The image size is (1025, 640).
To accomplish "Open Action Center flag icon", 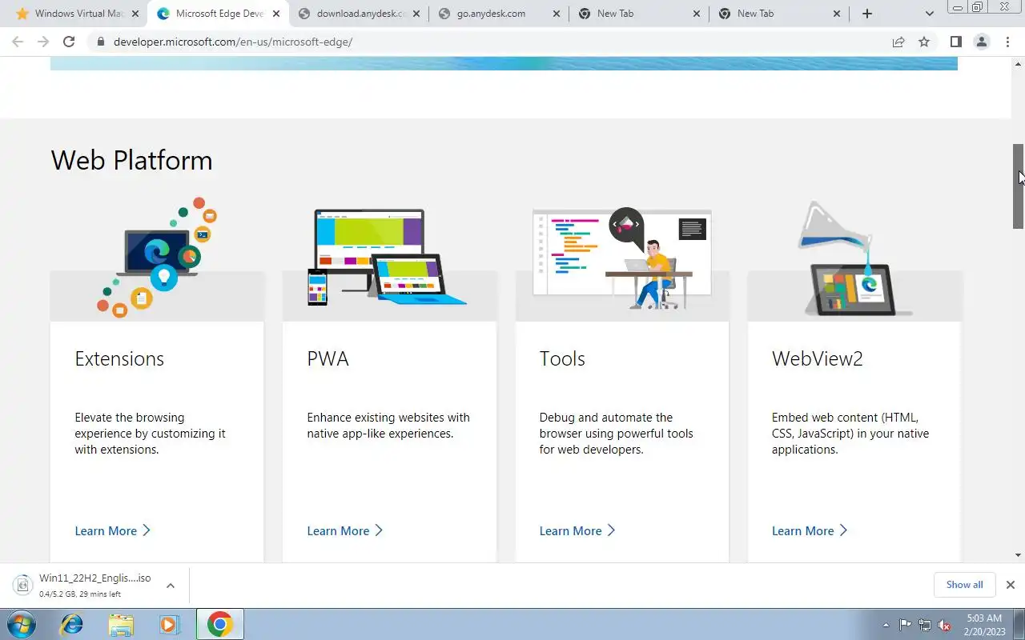I will [905, 625].
